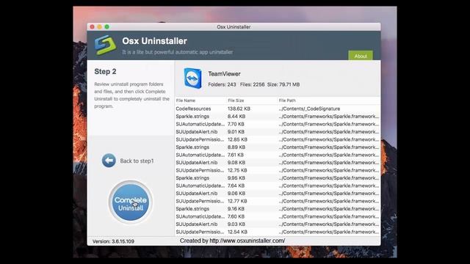This screenshot has width=470, height=264.
Task: Close the Osx Uninstaller window
Action: (93, 27)
